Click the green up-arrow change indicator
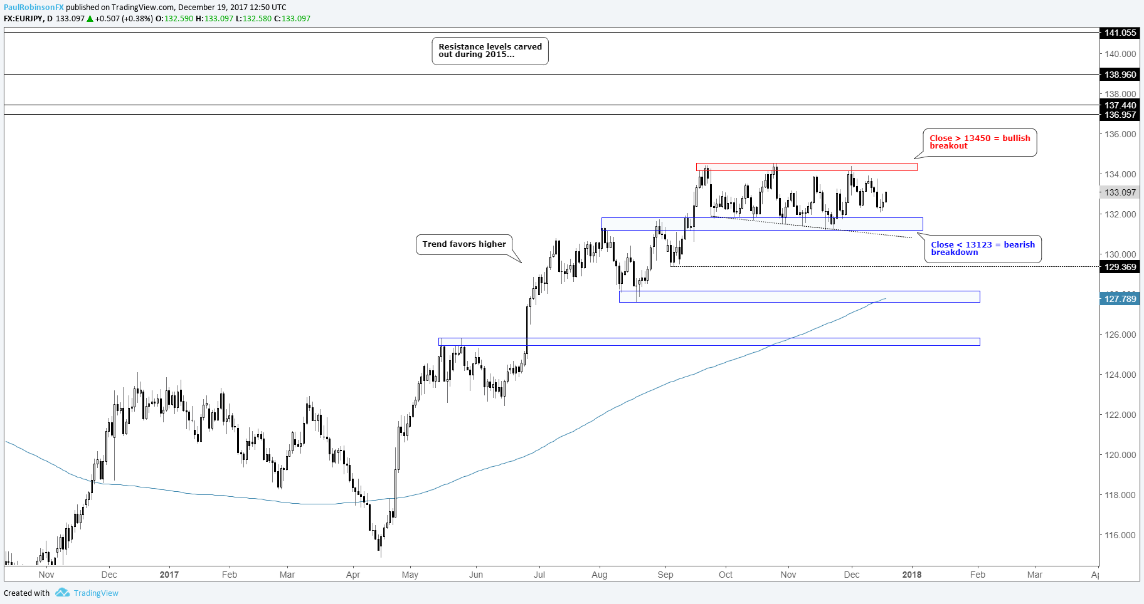1144x604 pixels. click(90, 19)
